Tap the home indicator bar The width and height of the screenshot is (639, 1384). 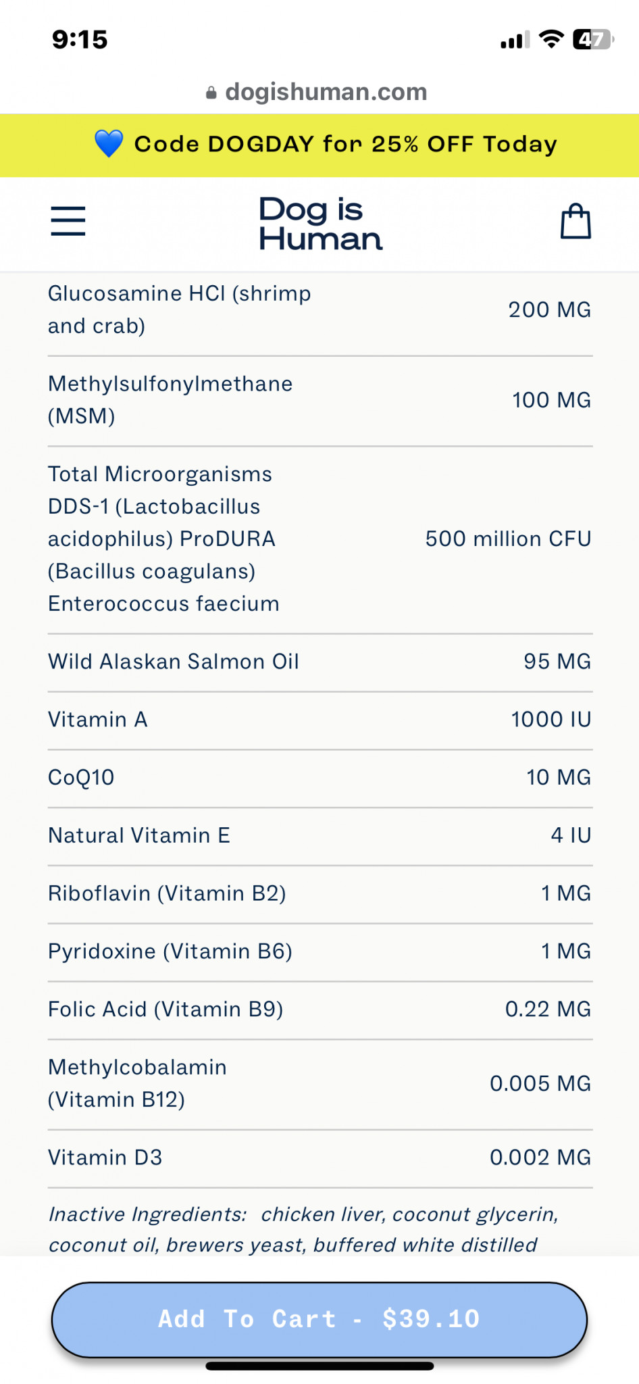(319, 1366)
